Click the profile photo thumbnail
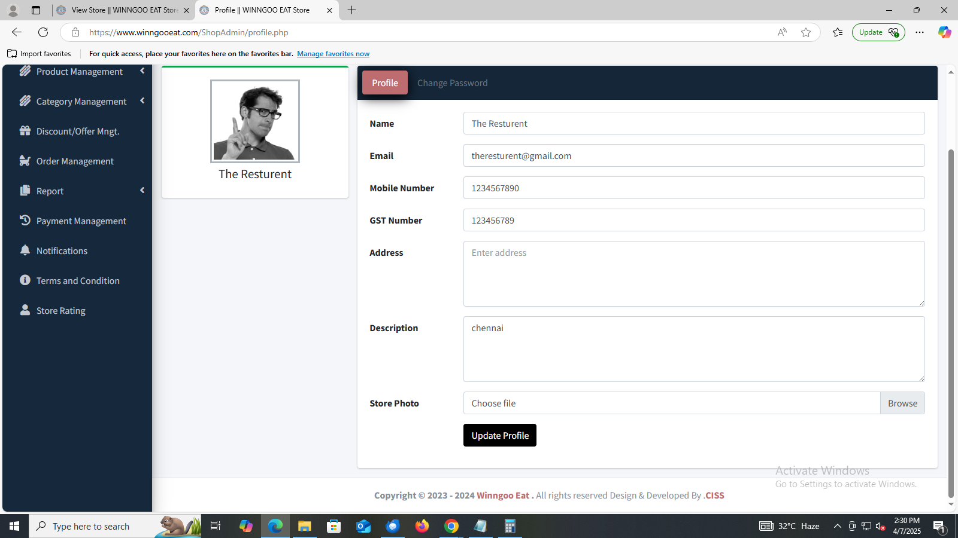958x538 pixels. point(255,121)
